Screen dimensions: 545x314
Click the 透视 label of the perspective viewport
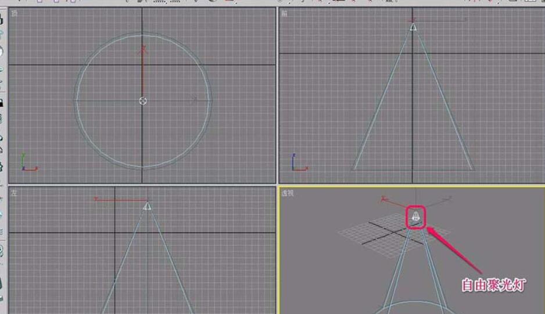288,193
